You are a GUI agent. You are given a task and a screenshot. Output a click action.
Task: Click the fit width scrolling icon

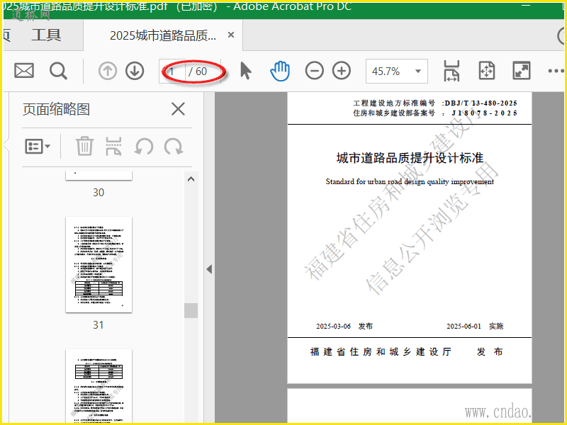451,71
